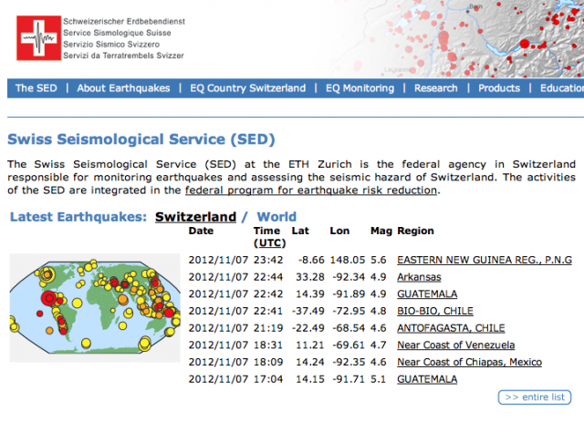
Task: Open the GUATEMALA 17:04 magnitude 5.1 link
Action: (x=427, y=379)
